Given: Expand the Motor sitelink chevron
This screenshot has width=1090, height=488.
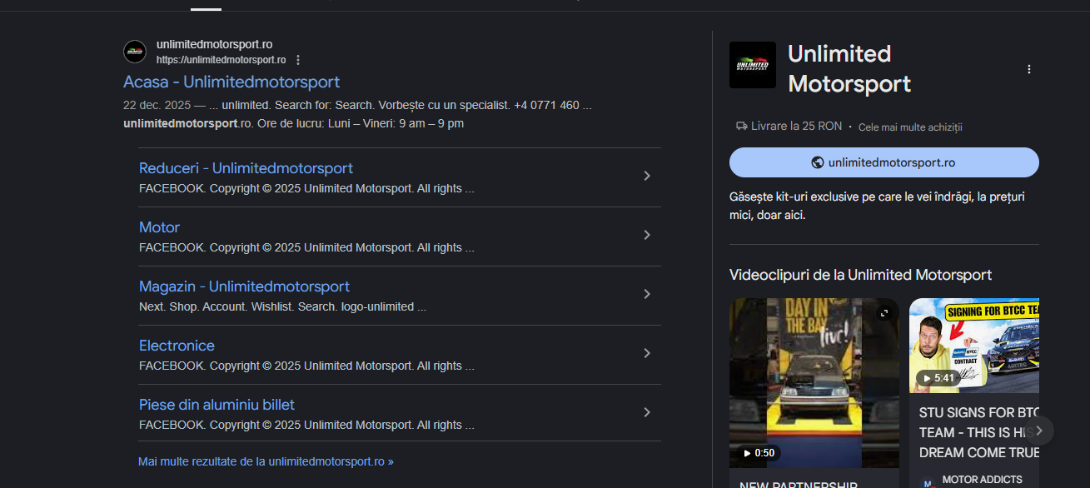Looking at the screenshot, I should coord(647,235).
